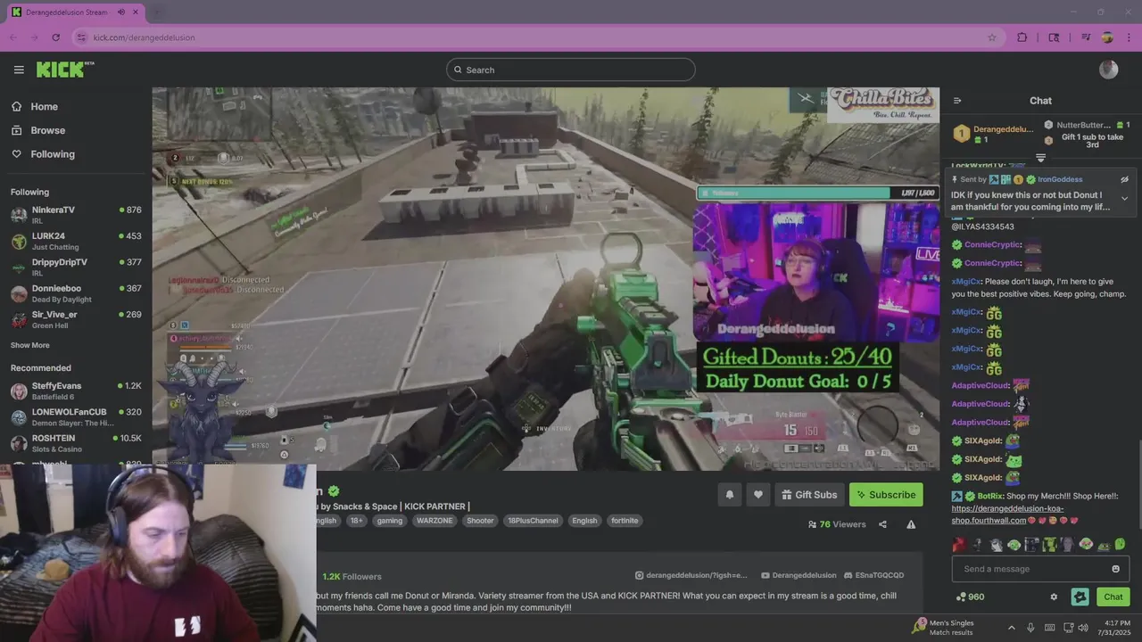Click the red quick emote
The width and height of the screenshot is (1142, 642).
coord(959,544)
